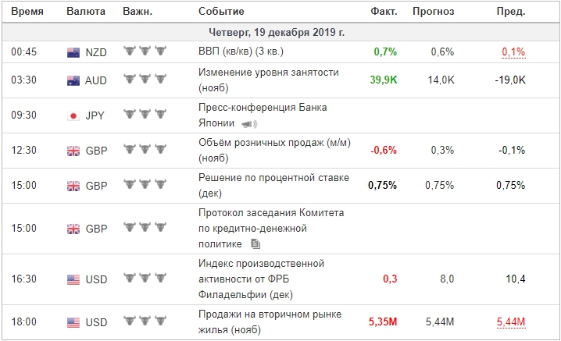The image size is (561, 341).
Task: Click the Время column header
Action: pyautogui.click(x=27, y=12)
